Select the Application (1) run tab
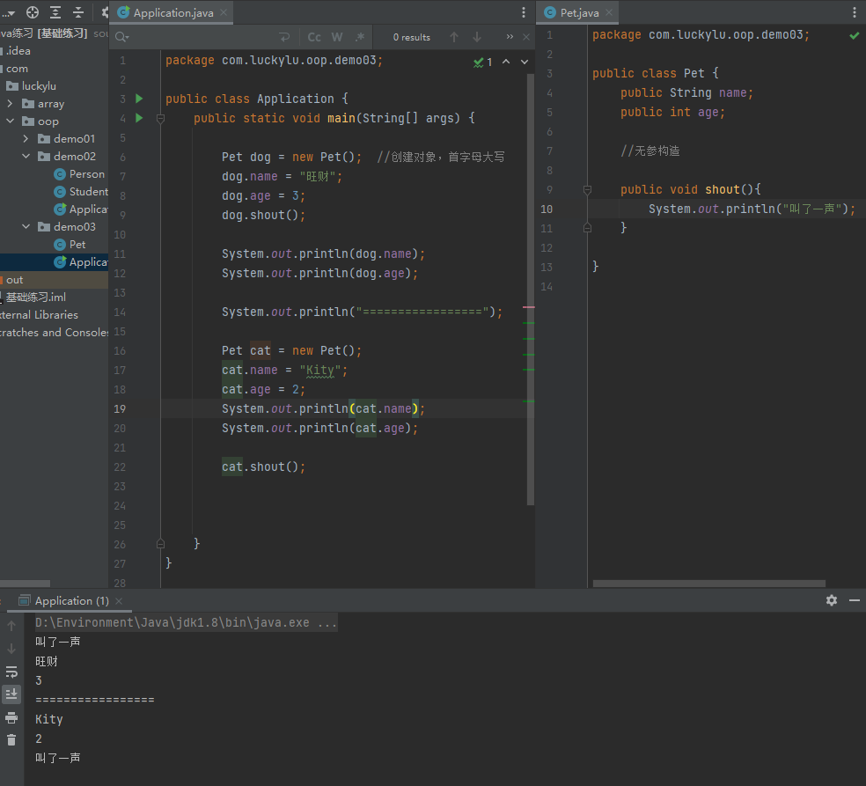Screen dimensions: 866x786 (70, 601)
